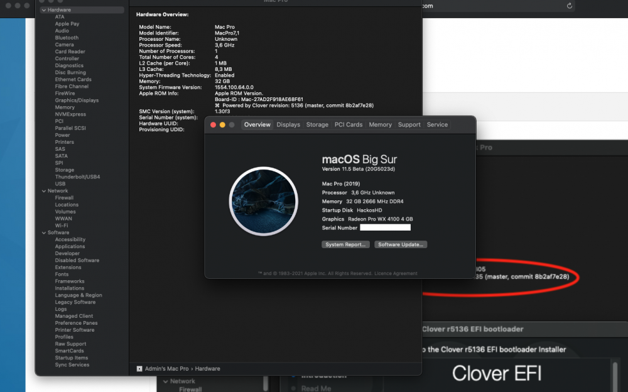Select Diagnostics in the sidebar
This screenshot has width=628, height=392.
(x=69, y=65)
